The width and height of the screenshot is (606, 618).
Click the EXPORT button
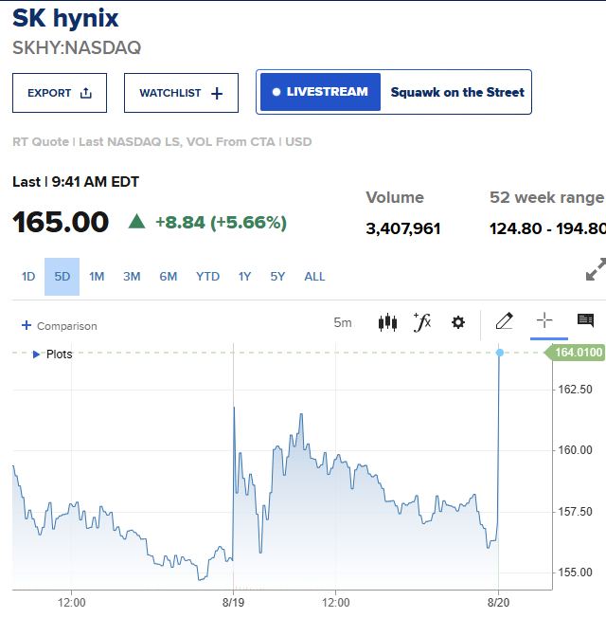60,93
